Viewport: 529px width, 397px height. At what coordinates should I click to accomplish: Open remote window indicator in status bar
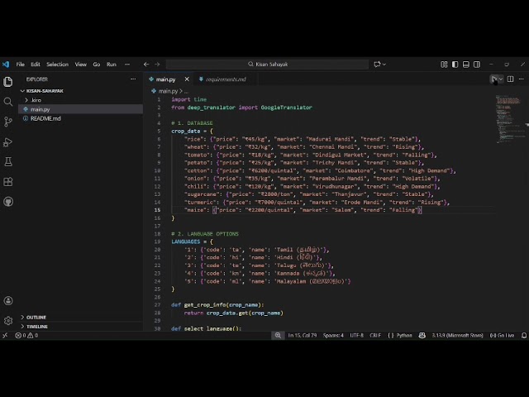click(5, 335)
